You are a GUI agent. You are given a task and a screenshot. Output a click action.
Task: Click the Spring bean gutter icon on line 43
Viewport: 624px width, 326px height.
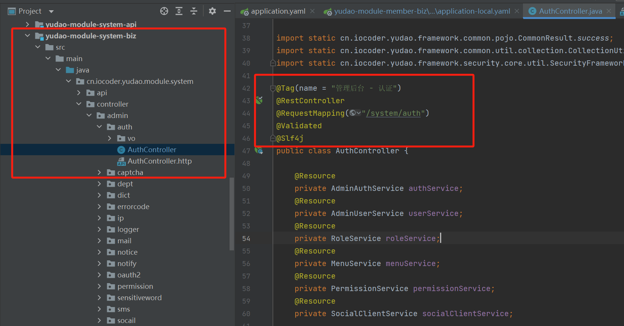(x=259, y=100)
